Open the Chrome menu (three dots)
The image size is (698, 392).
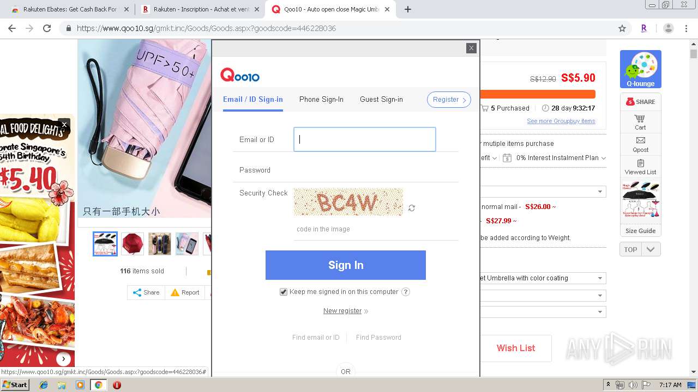click(686, 28)
